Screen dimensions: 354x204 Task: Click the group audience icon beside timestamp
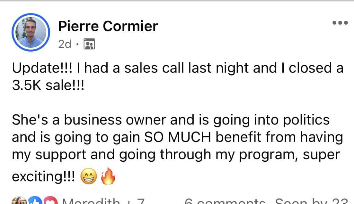point(89,44)
